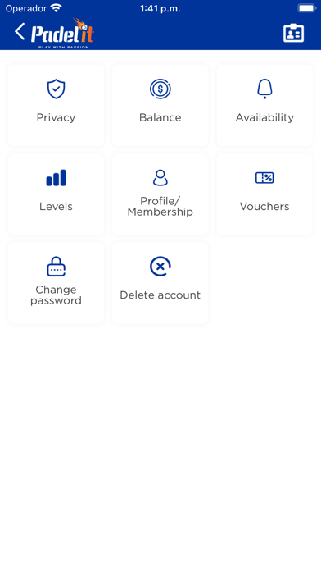Select the Change password label

click(x=56, y=295)
